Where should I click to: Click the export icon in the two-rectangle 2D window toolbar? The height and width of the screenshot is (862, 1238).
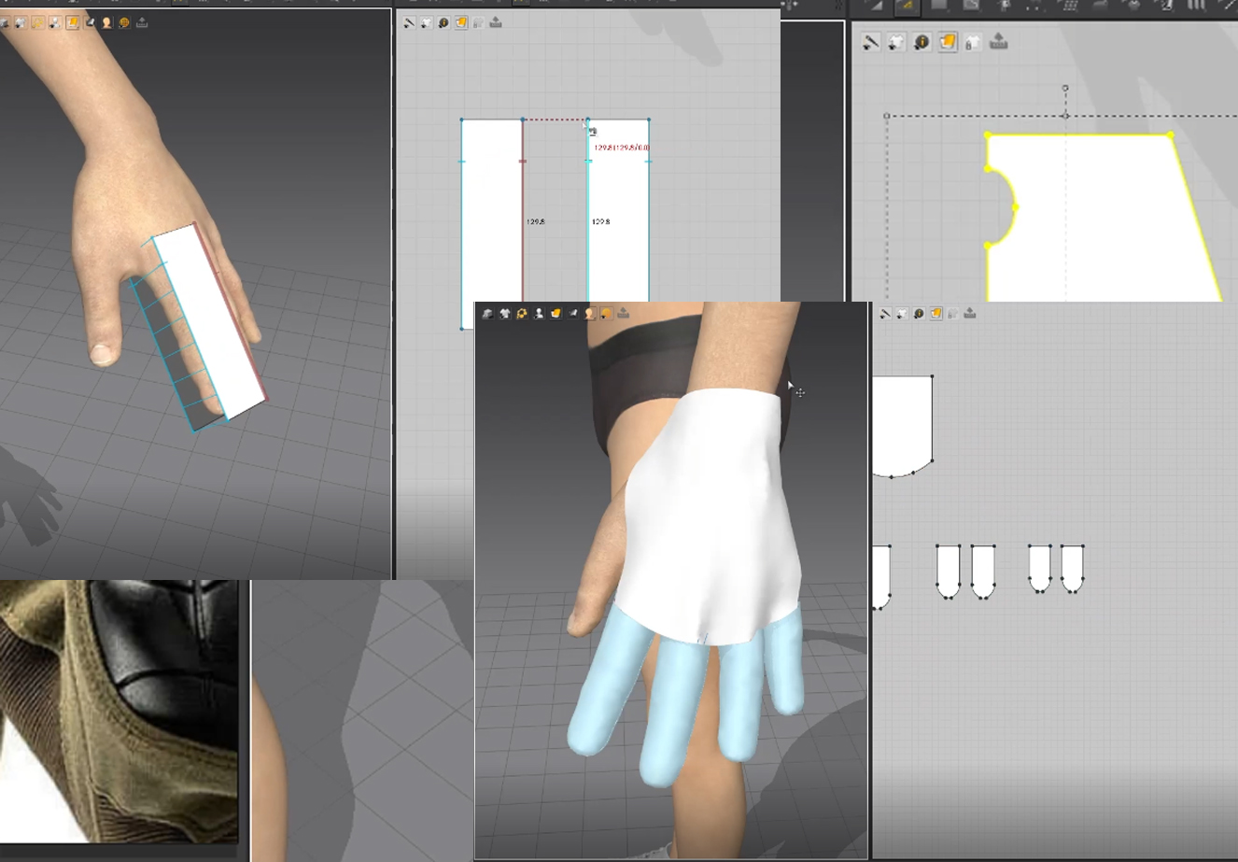pos(496,22)
